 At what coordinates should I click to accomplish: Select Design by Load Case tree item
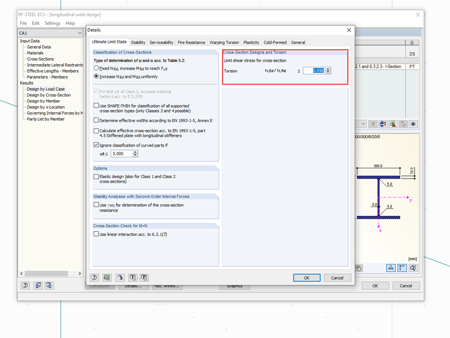pyautogui.click(x=46, y=89)
